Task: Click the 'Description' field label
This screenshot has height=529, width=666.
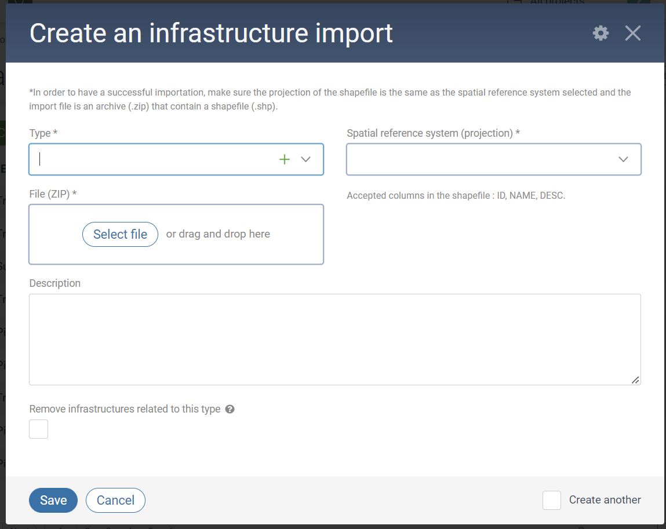Action: (x=54, y=283)
